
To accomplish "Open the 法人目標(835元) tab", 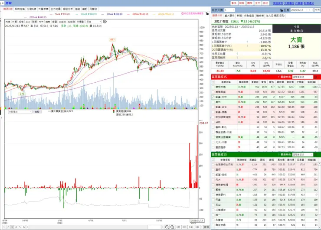I will pos(275,16).
